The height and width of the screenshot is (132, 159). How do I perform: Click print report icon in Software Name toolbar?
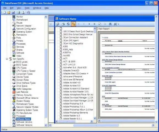point(63,24)
